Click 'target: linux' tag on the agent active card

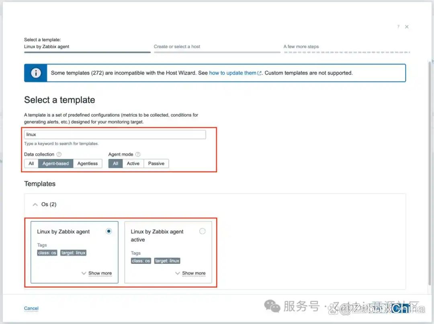(x=167, y=261)
